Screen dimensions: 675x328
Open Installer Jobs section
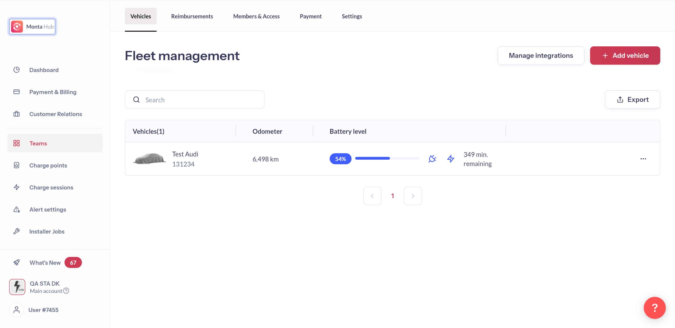click(x=47, y=232)
